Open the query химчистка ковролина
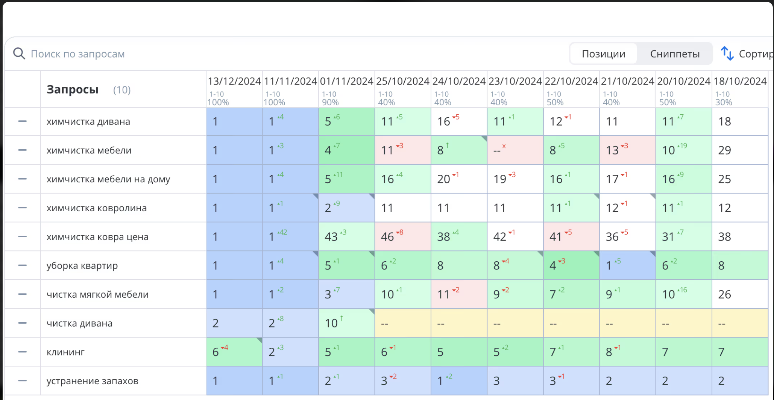 pos(97,208)
